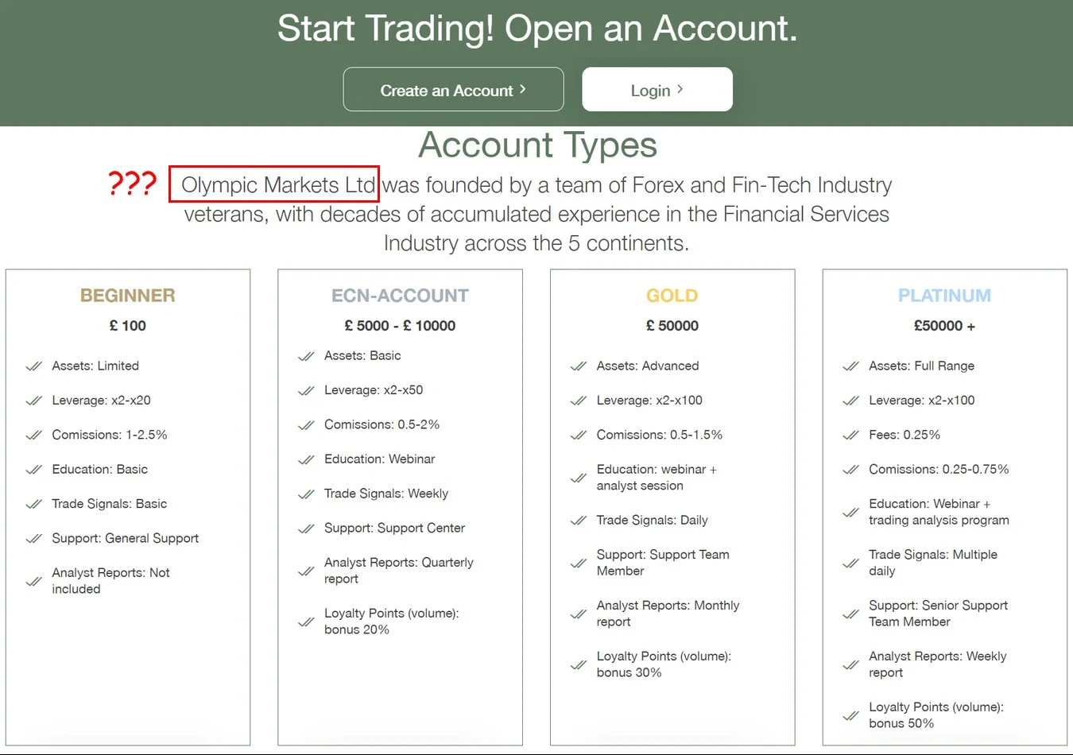Select 'Loyalty Points (volume): bonus 20%' text
Image resolution: width=1073 pixels, height=755 pixels.
(x=392, y=621)
